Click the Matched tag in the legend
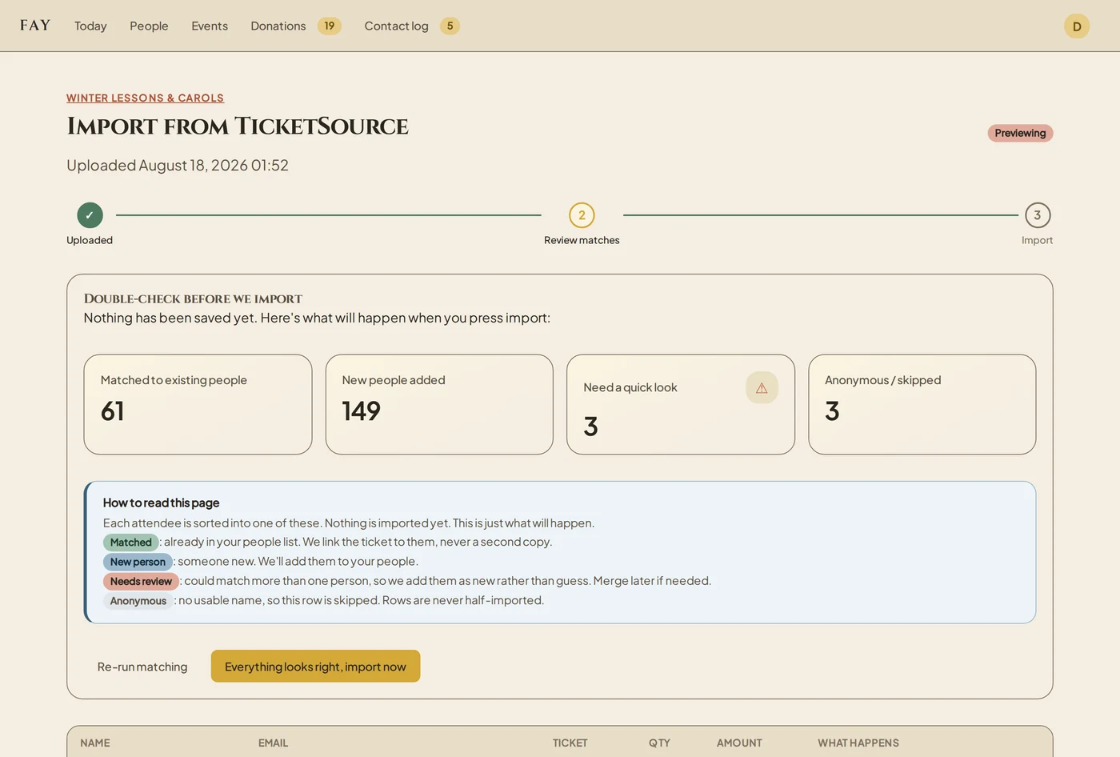 (x=130, y=543)
